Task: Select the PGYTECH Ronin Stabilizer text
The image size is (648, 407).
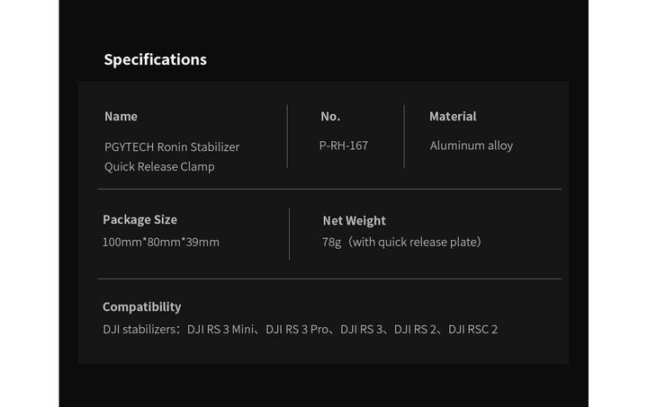Action: [x=172, y=146]
